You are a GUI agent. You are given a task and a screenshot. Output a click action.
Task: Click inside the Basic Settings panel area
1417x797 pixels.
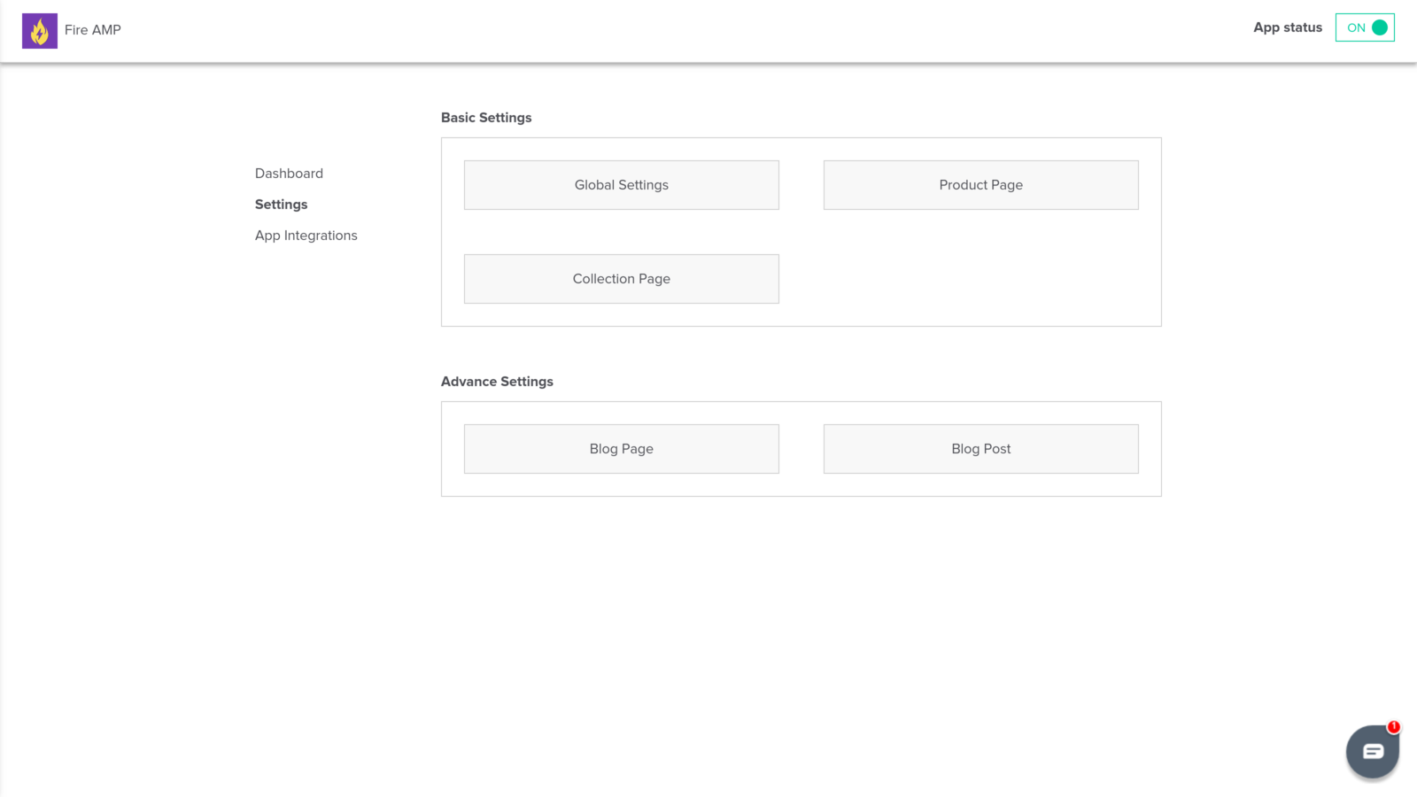tap(974, 283)
